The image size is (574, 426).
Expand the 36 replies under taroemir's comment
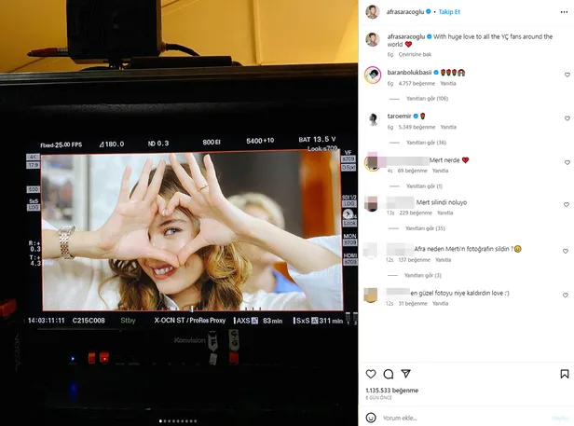coord(425,143)
